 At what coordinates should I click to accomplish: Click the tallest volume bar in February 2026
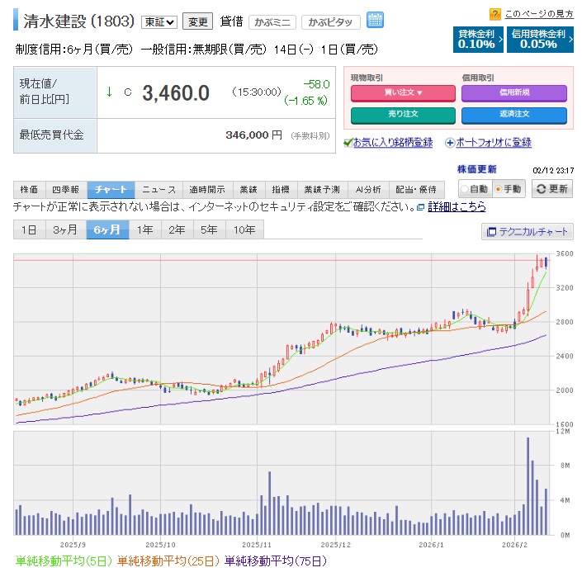(528, 486)
